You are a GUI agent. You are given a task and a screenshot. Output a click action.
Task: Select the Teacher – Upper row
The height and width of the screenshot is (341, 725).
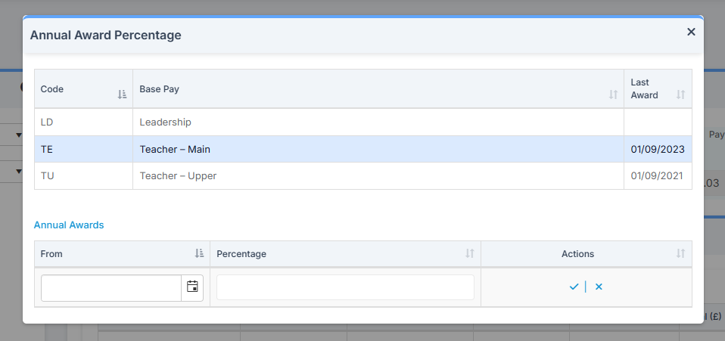pos(178,176)
